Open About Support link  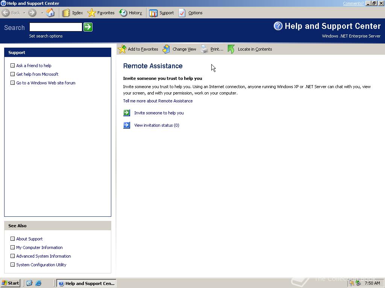pyautogui.click(x=29, y=239)
